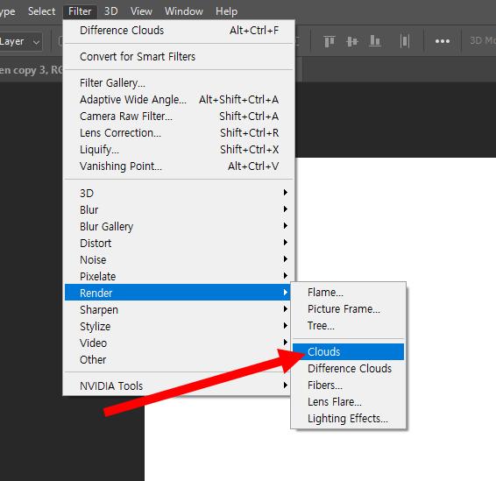Image resolution: width=496 pixels, height=481 pixels.
Task: Expand the 3D filter submenu
Action: 179,193
